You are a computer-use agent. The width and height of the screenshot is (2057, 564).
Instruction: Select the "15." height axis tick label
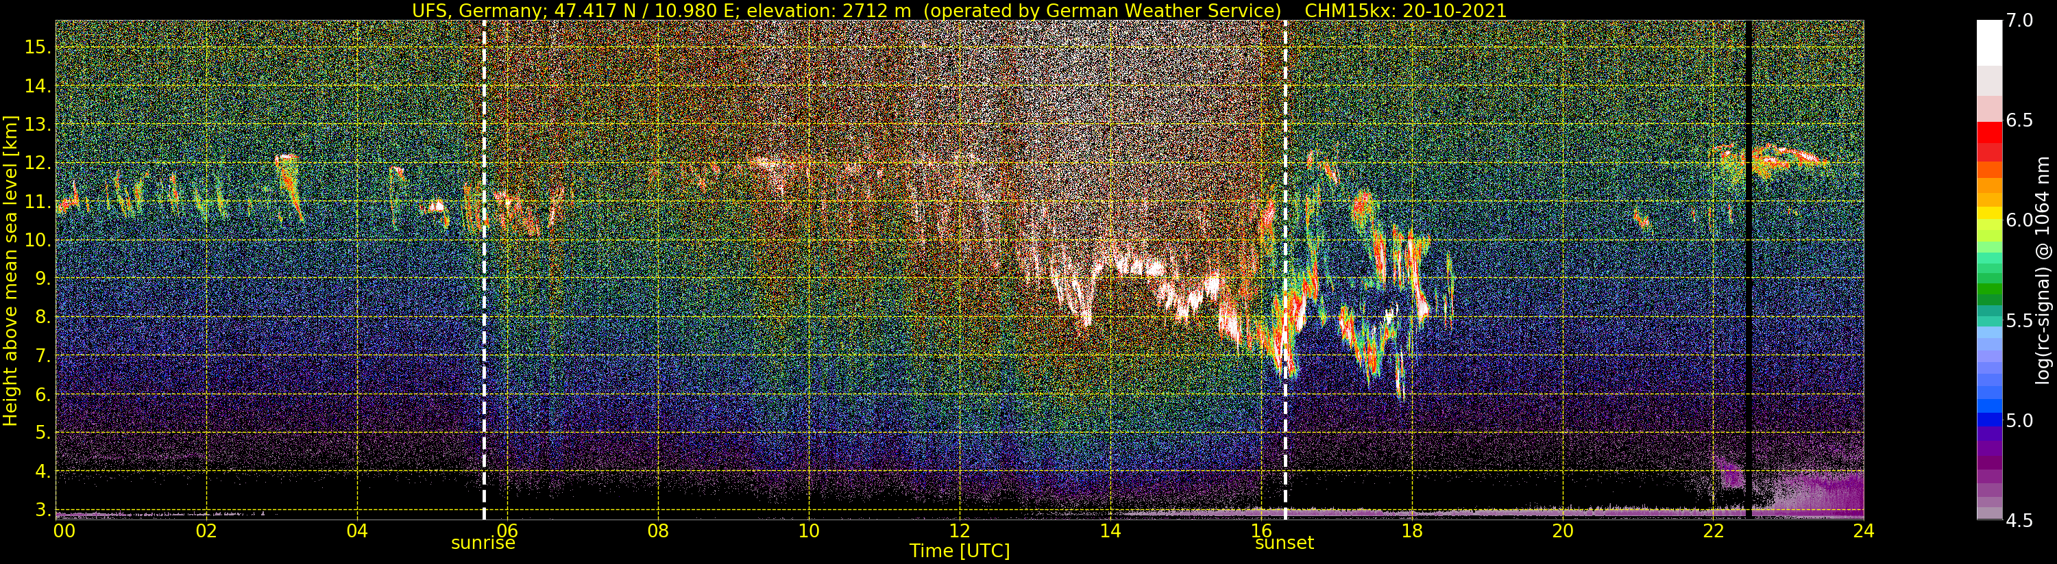pos(38,47)
